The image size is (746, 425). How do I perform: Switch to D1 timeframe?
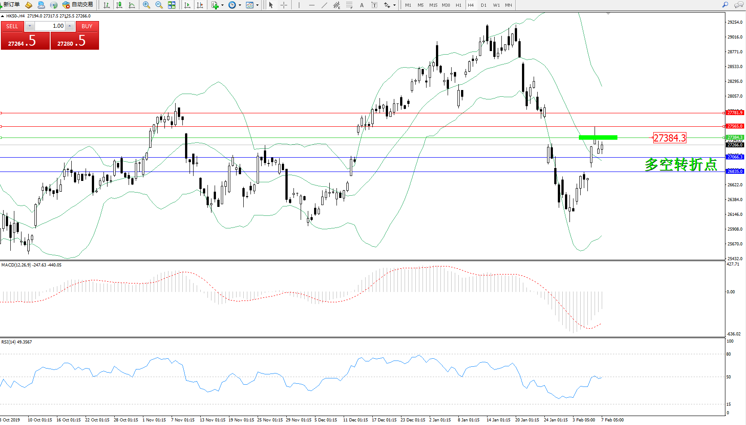pos(483,5)
